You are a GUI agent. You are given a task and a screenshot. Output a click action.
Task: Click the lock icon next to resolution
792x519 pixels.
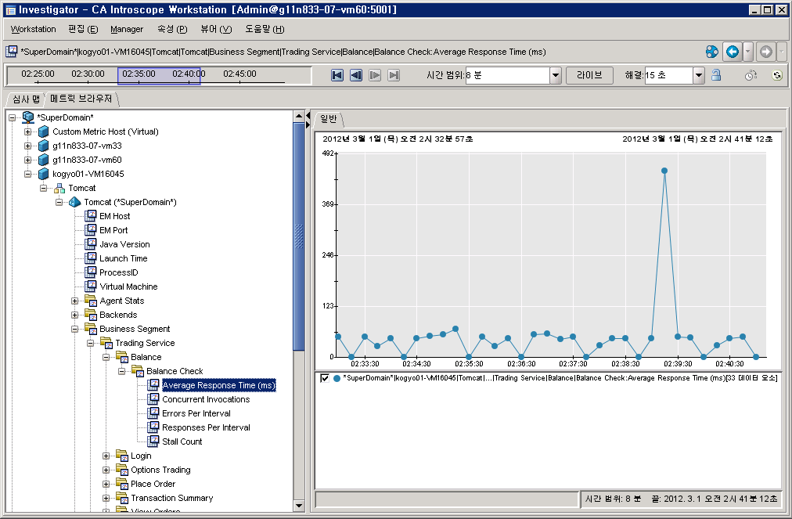pos(716,75)
